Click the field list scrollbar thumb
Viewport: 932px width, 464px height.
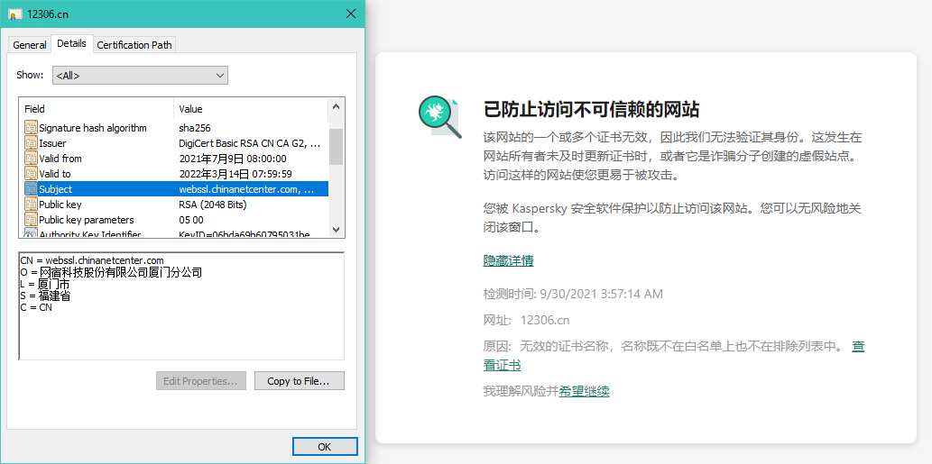click(336, 147)
